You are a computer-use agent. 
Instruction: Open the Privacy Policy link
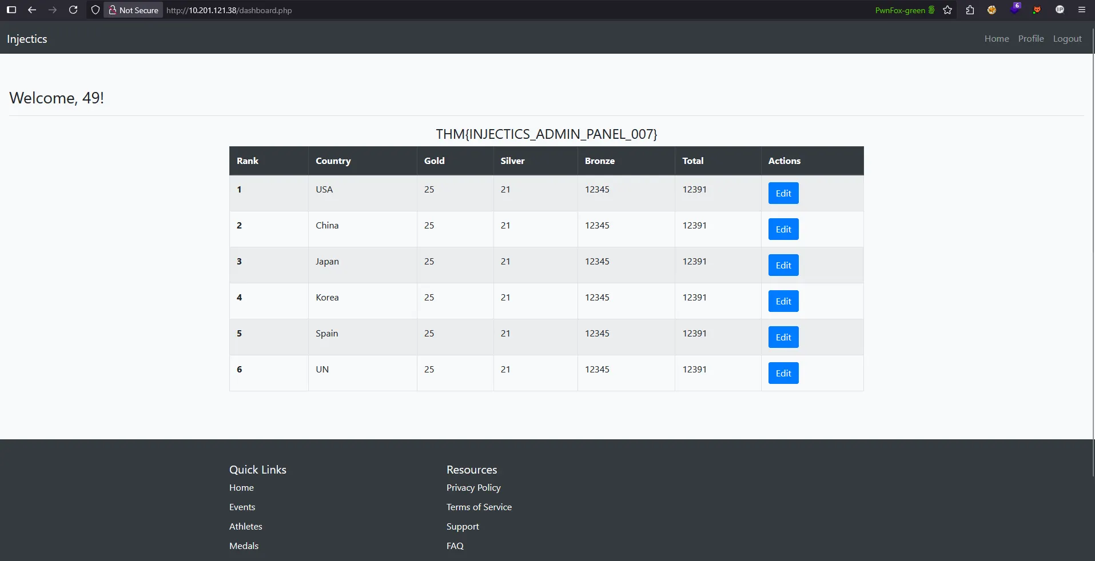click(473, 487)
